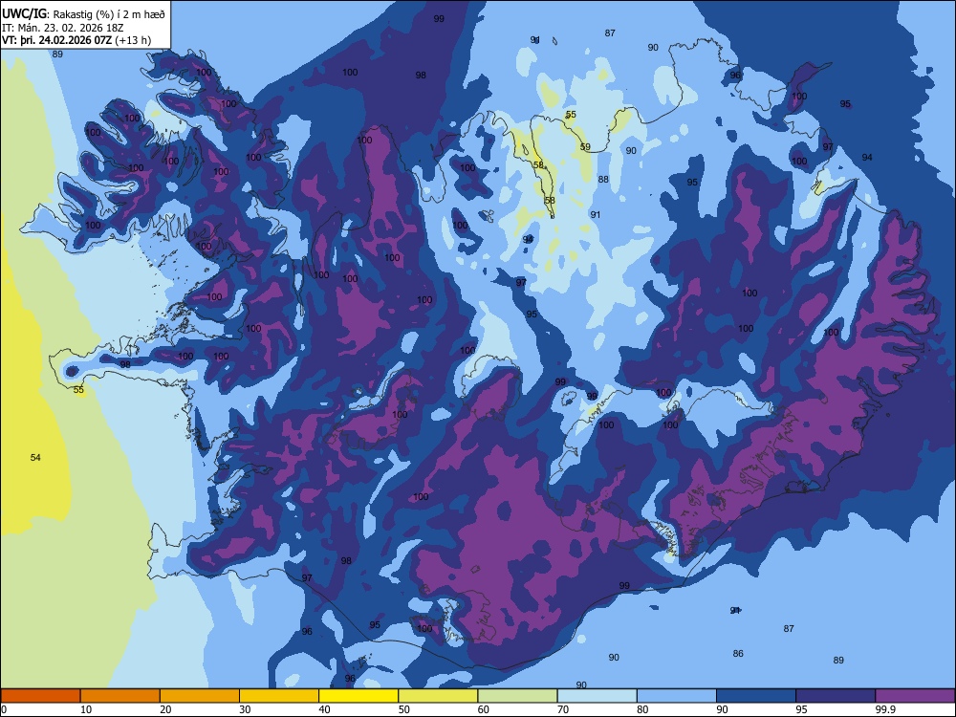Click the '88' humidity value on the map
The height and width of the screenshot is (717, 956).
pos(603,180)
